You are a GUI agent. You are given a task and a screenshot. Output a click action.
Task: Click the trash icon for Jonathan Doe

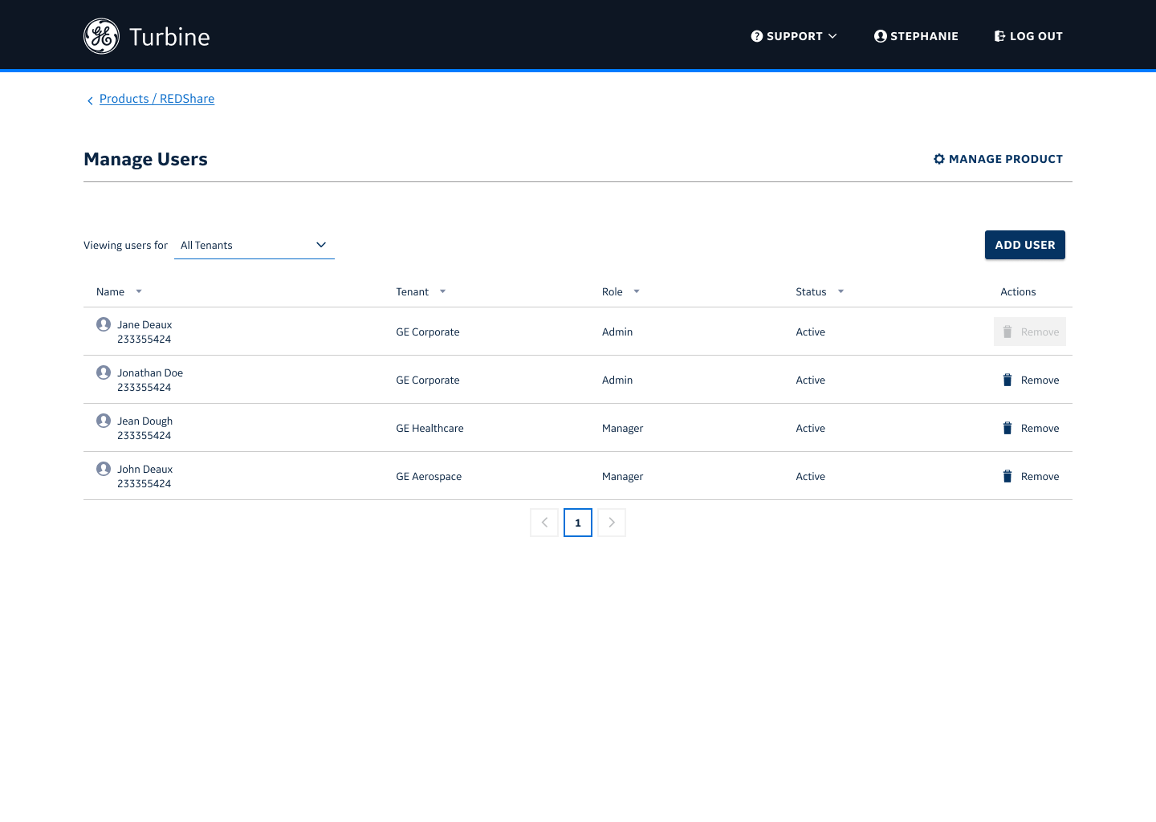tap(1007, 380)
